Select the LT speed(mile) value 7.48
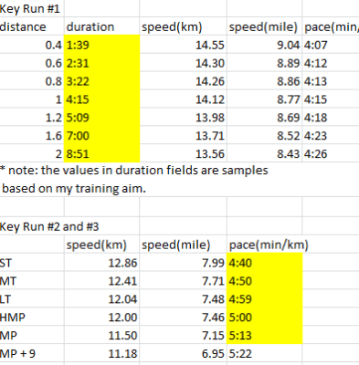This screenshot has width=359, height=365. [x=183, y=298]
